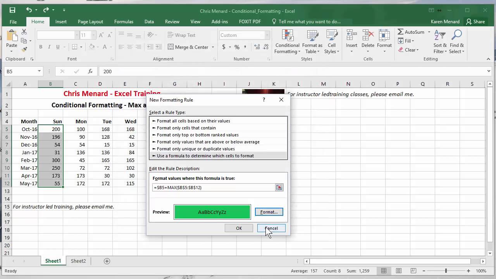
Task: Open the Formulas ribbon tab
Action: click(124, 22)
